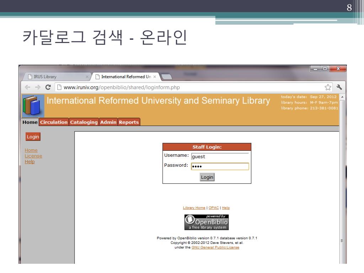364x273 pixels.
Task: Bookmark the page with the star icon
Action: [328, 87]
